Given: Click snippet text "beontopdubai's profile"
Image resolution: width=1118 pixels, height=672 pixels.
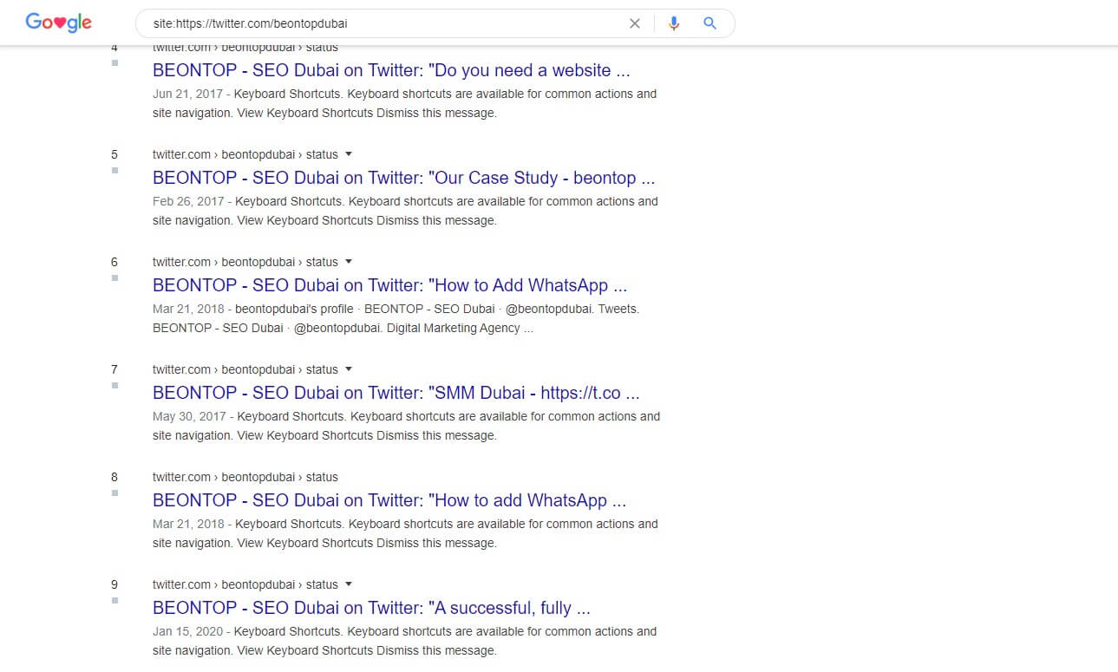Looking at the screenshot, I should (295, 309).
